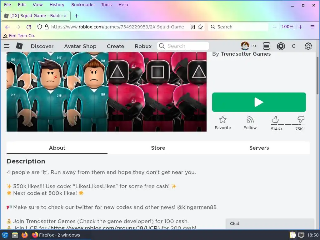The height and width of the screenshot is (240, 320).
Task: Go to Roblox Discover page
Action: [42, 46]
